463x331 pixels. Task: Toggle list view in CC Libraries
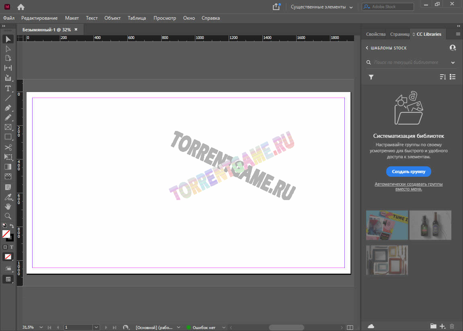[453, 77]
